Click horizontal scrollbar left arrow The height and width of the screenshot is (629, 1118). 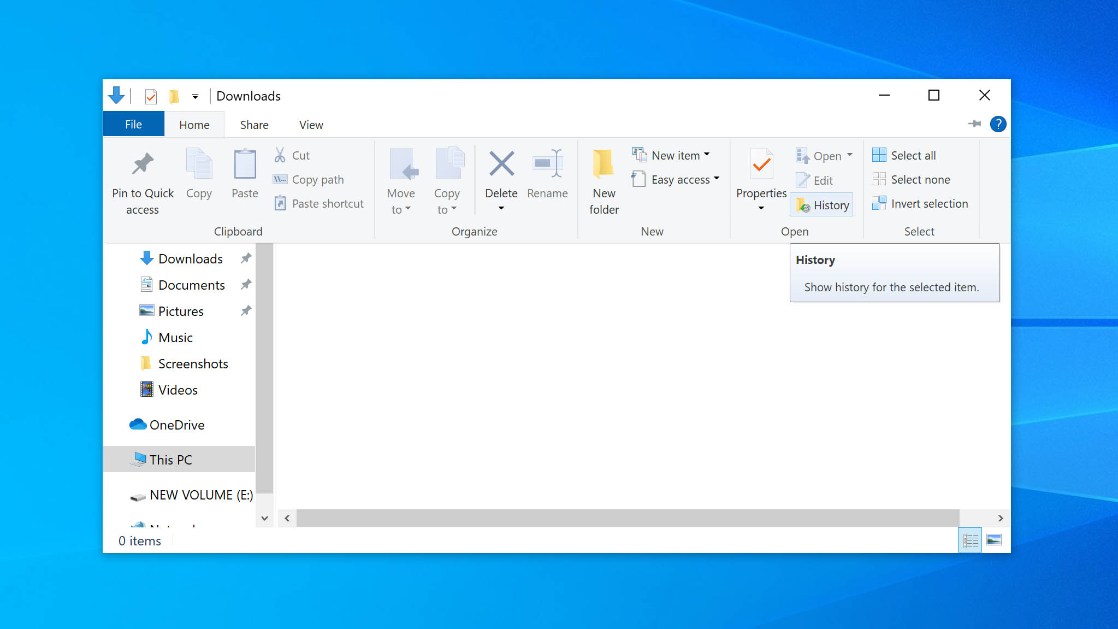click(287, 518)
